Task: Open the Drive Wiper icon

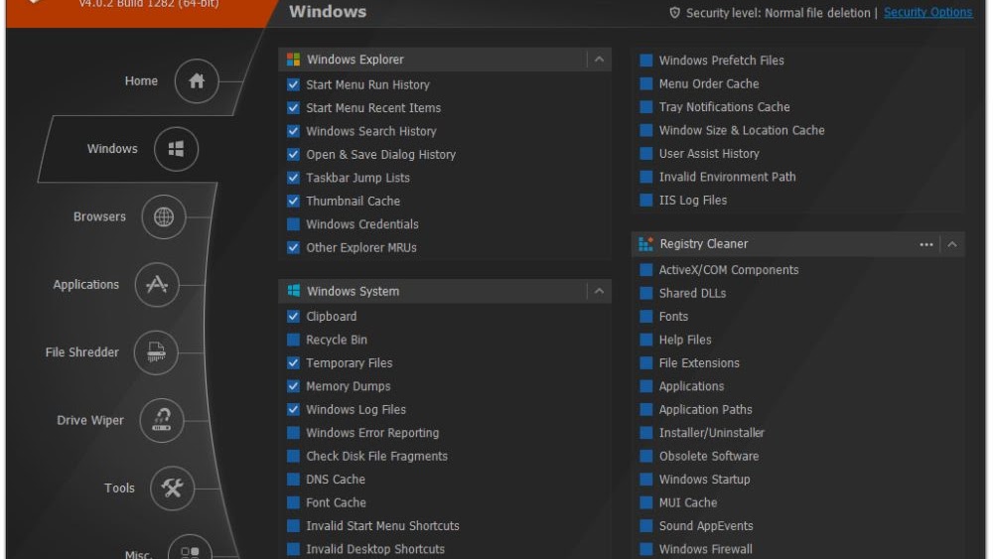Action: pyautogui.click(x=162, y=420)
